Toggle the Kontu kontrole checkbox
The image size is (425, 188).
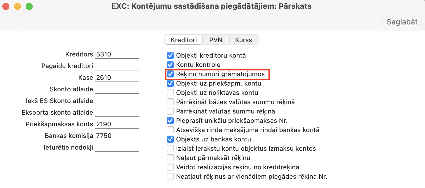pos(170,65)
